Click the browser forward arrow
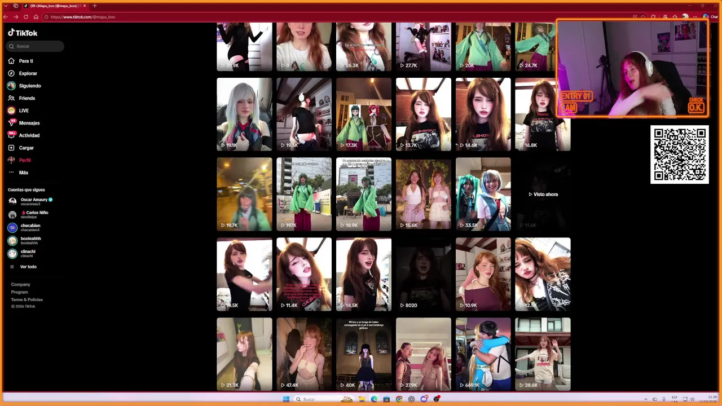722x406 pixels. pyautogui.click(x=16, y=17)
